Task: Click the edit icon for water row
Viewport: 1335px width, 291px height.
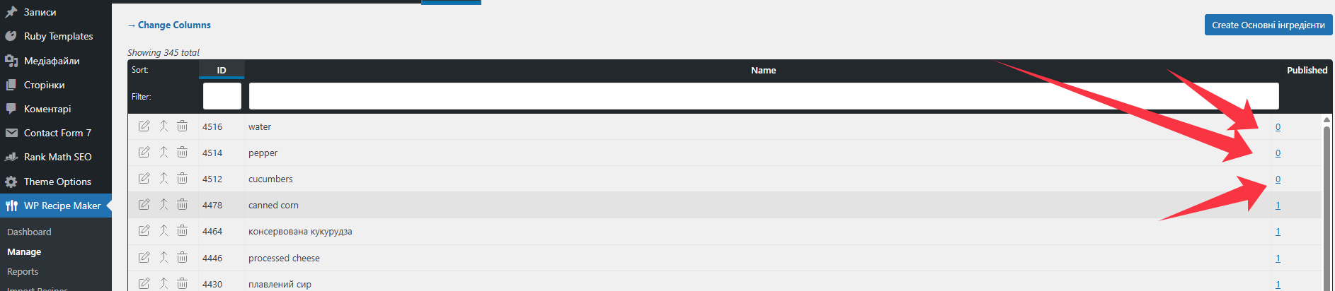Action: pyautogui.click(x=144, y=126)
